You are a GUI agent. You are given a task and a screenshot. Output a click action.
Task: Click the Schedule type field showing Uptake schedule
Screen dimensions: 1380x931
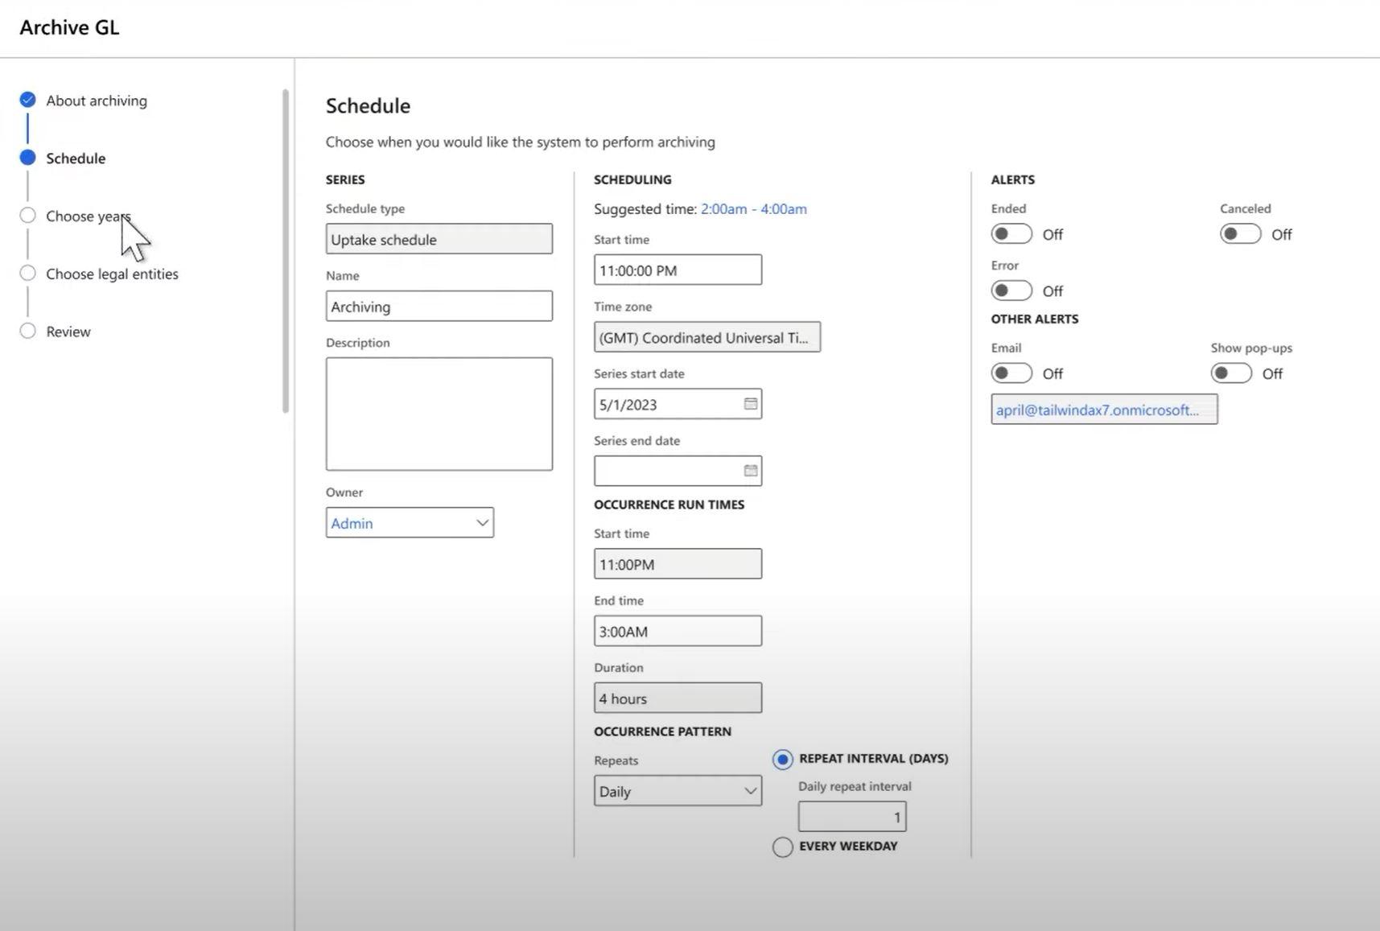pos(439,238)
